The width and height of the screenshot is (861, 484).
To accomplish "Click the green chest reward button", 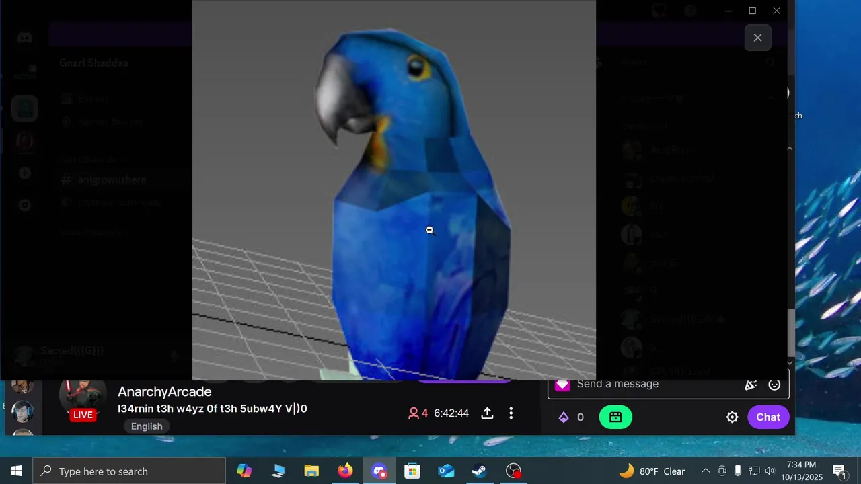I will [615, 417].
